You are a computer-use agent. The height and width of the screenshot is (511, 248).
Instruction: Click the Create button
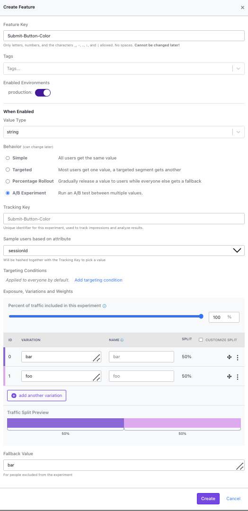click(208, 499)
